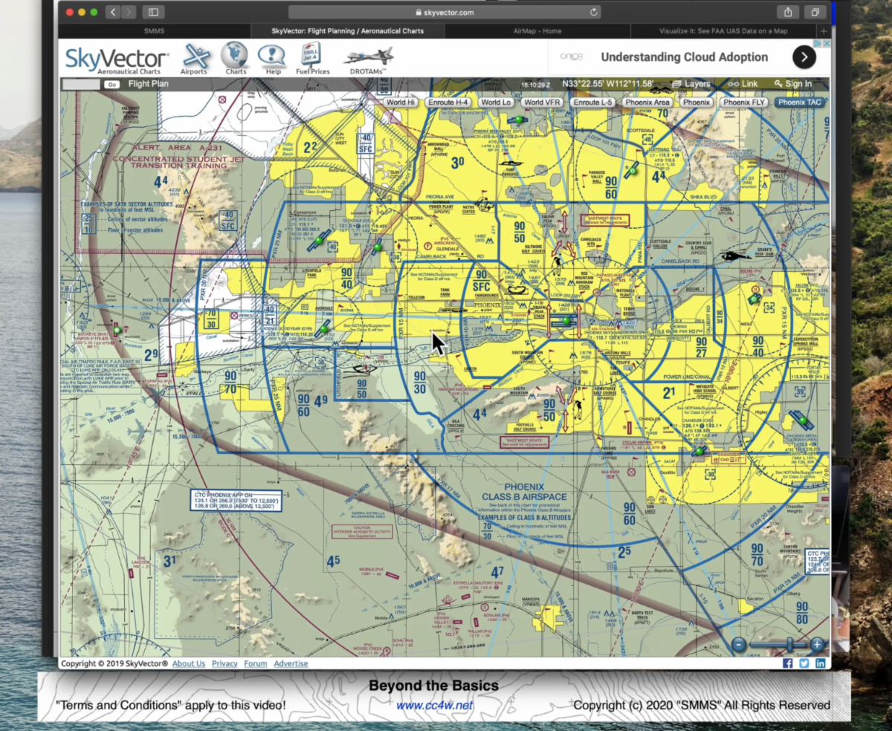This screenshot has width=892, height=731.
Task: Open SkyVector's LinkedIn icon
Action: [x=821, y=663]
